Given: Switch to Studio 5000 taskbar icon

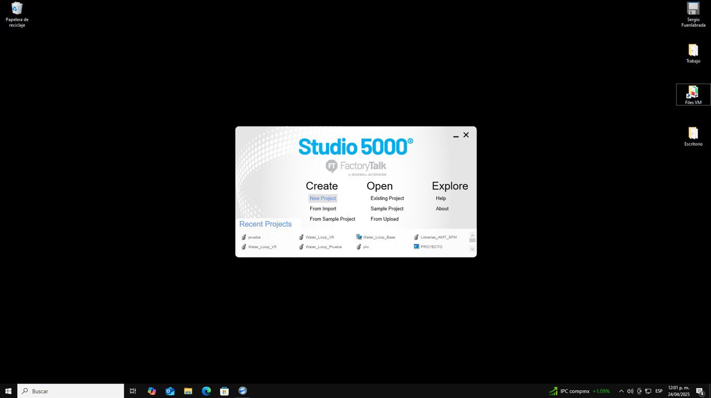Looking at the screenshot, I should (242, 391).
